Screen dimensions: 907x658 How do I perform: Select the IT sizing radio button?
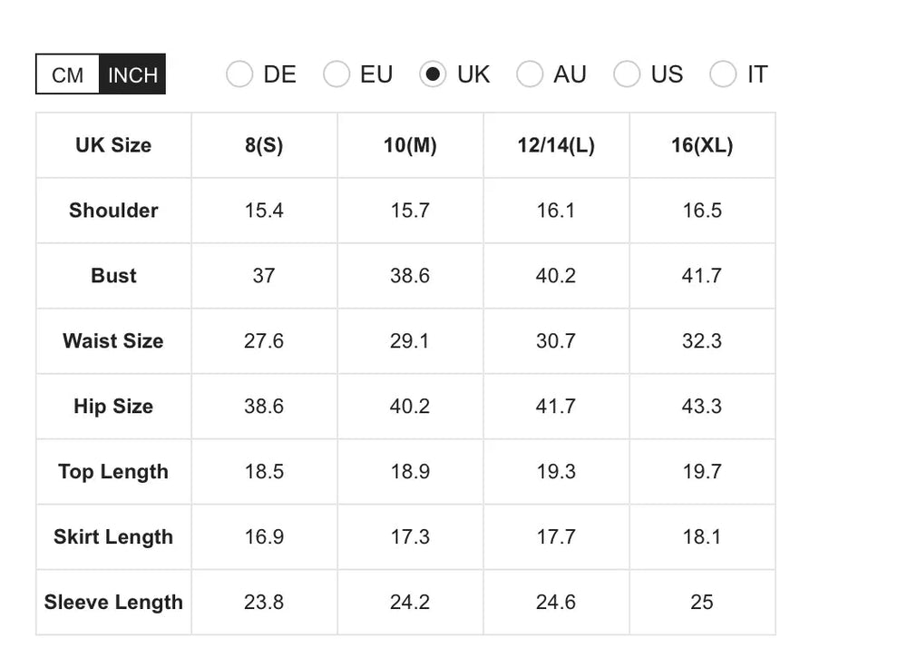(723, 74)
